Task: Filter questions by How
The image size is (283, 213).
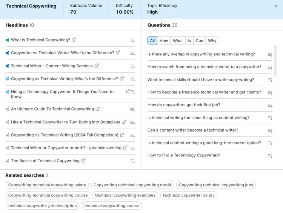Action: click(164, 41)
